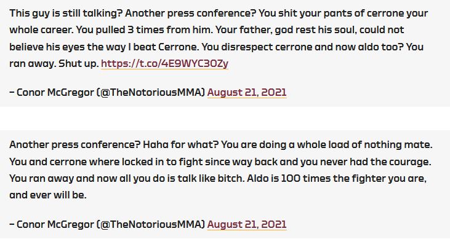The height and width of the screenshot is (242, 450).
Task: Click the second tweet's Conor McGregor attribution
Action: click(x=55, y=224)
